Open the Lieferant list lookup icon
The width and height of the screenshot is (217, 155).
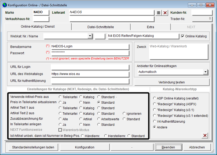(159, 13)
